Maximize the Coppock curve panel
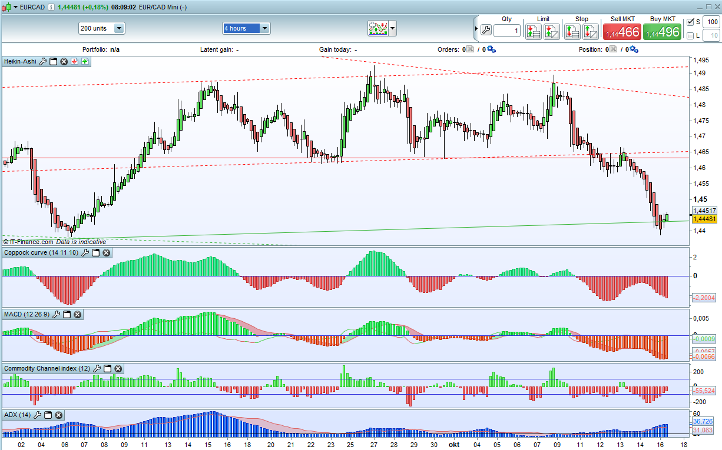The width and height of the screenshot is (722, 450). [x=95, y=253]
